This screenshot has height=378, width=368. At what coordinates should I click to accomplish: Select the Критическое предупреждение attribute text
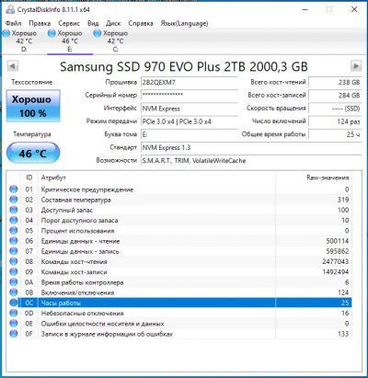[x=87, y=189]
